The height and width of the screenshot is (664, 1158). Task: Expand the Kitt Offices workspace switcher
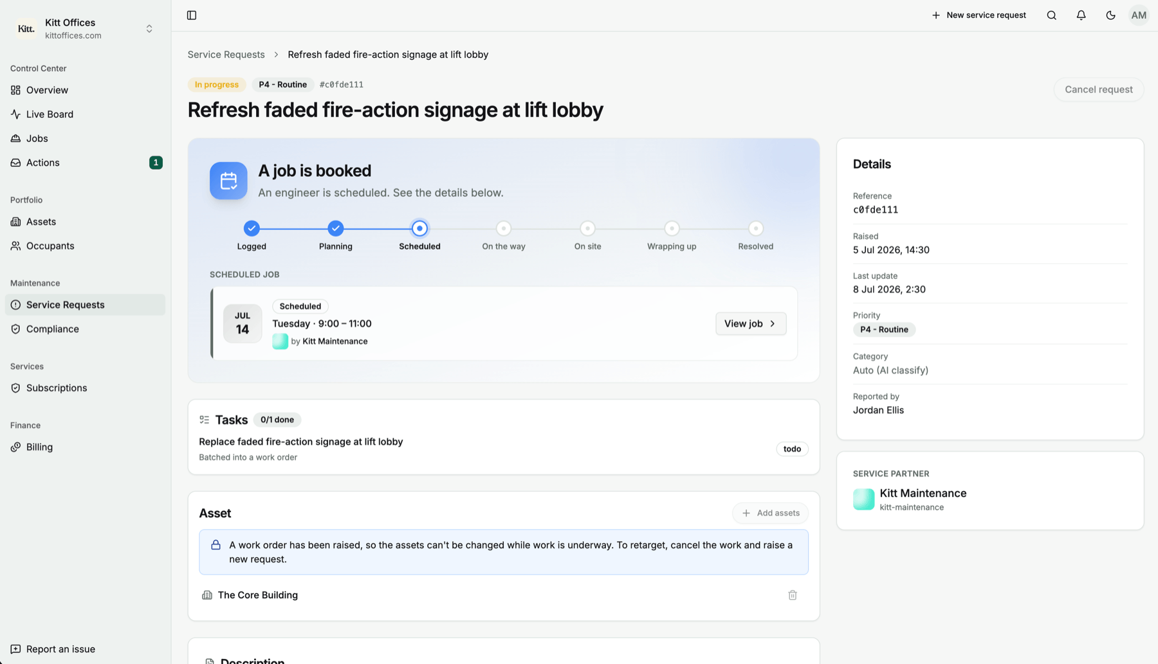(149, 28)
